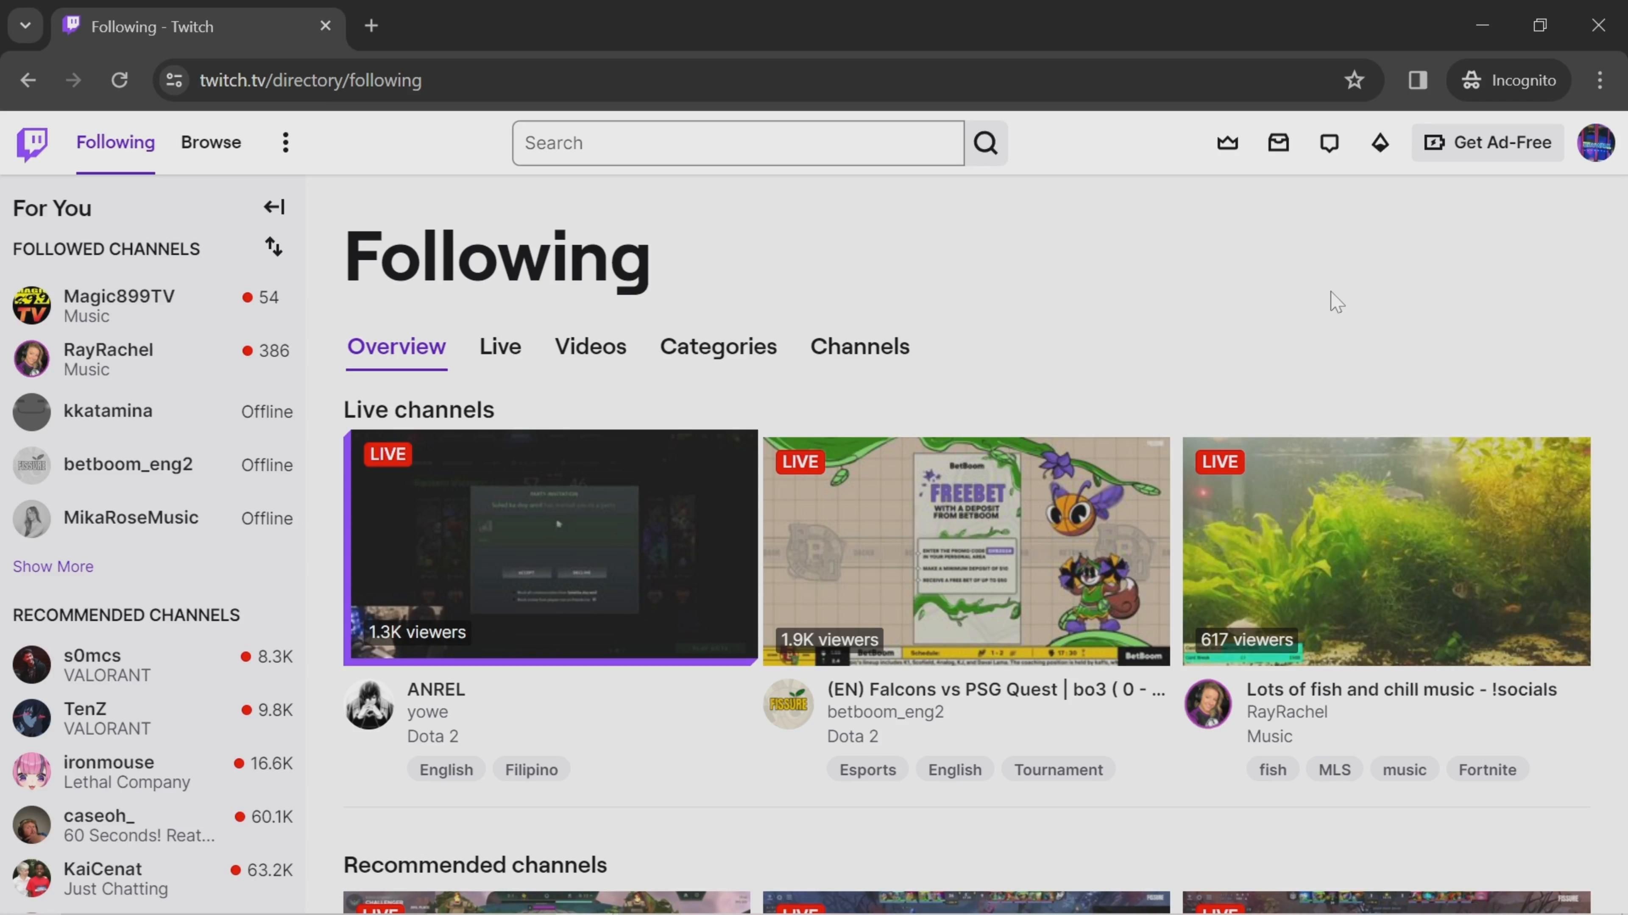Click the Twitch logo home icon
1628x915 pixels.
[x=32, y=143]
